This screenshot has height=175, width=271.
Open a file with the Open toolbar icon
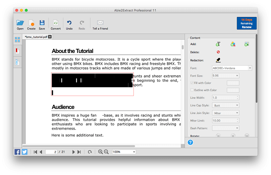click(x=20, y=25)
